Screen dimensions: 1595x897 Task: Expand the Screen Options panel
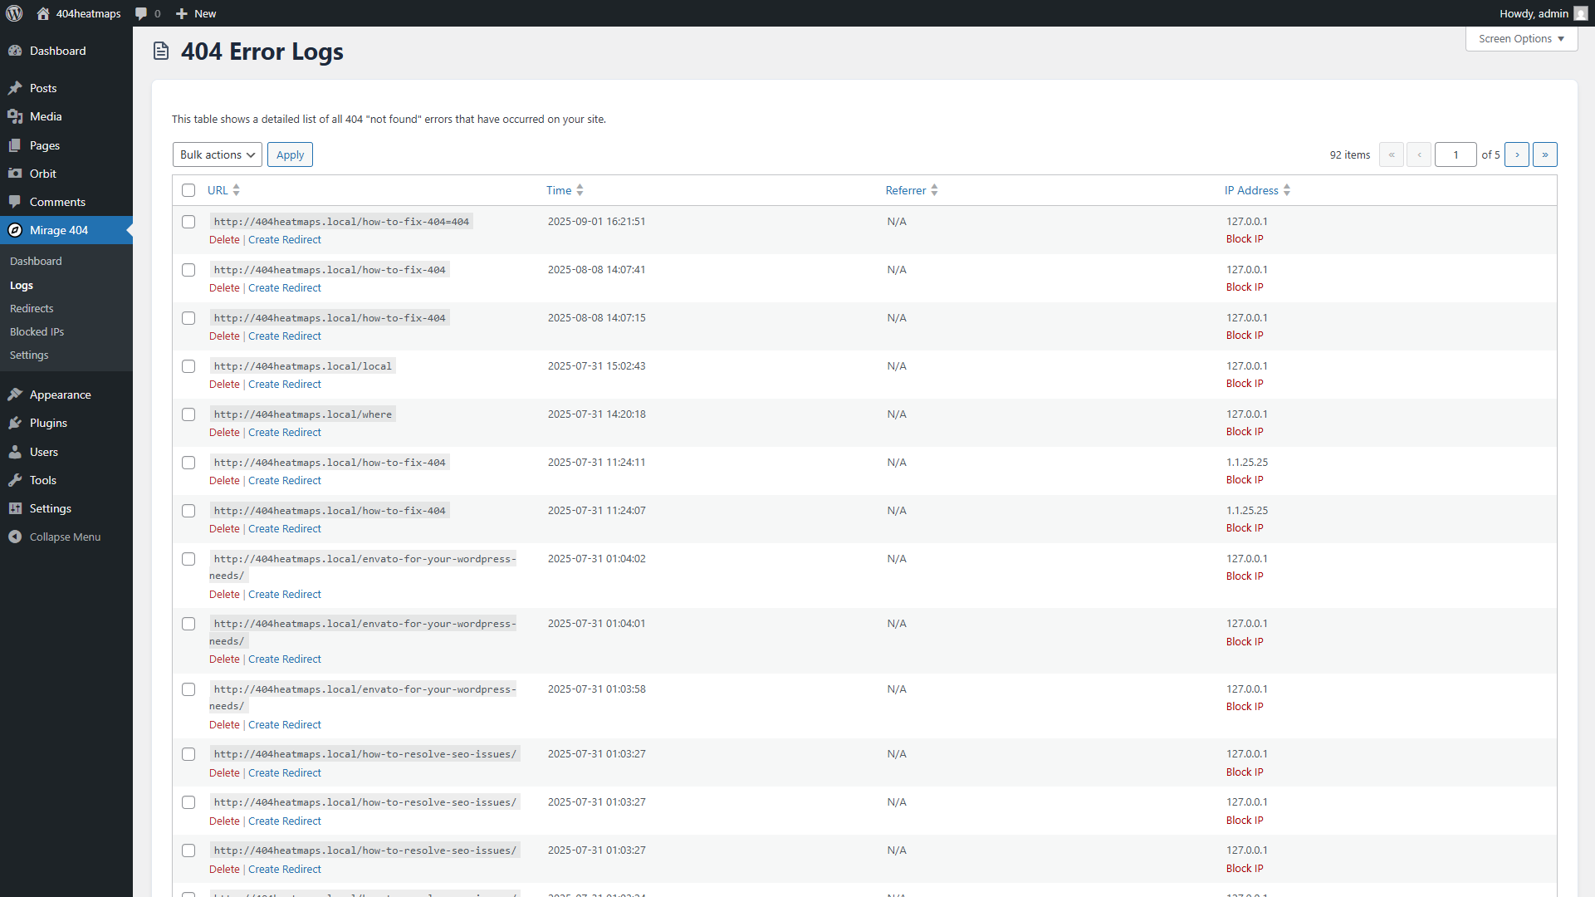[1521, 38]
